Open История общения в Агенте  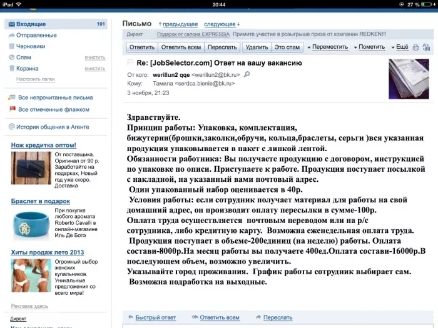point(53,127)
